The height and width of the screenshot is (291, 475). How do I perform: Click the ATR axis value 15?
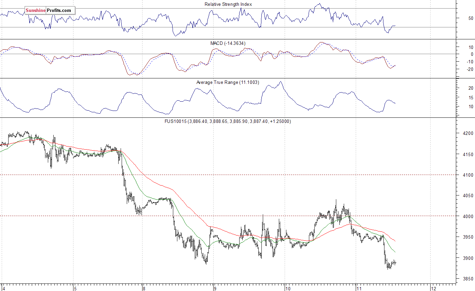pyautogui.click(x=471, y=98)
